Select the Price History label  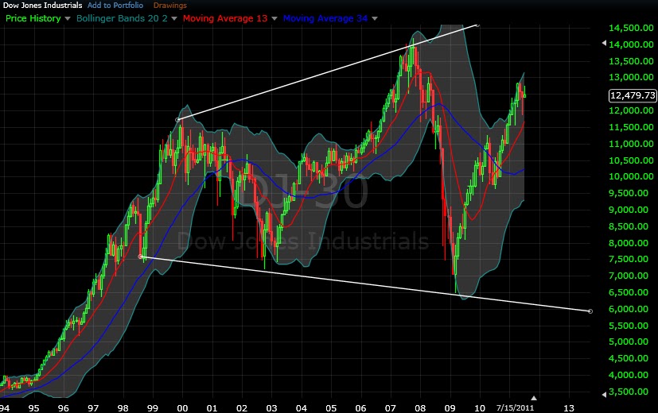pos(33,18)
